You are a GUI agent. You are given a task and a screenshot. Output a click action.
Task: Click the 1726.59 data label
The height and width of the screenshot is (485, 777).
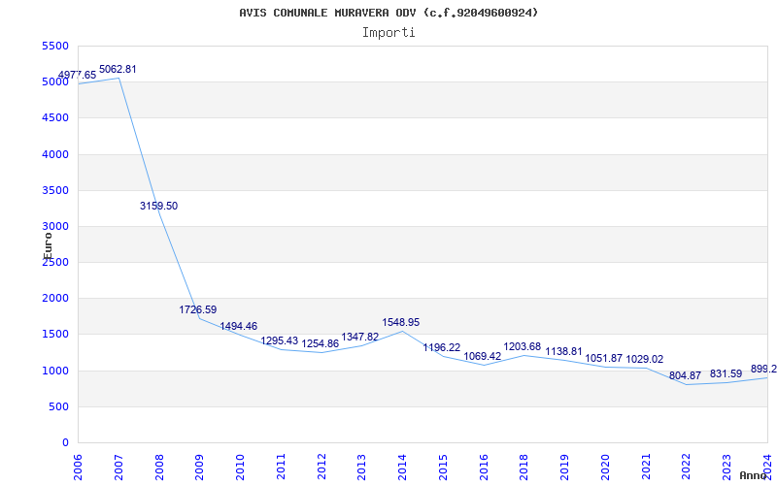point(198,309)
